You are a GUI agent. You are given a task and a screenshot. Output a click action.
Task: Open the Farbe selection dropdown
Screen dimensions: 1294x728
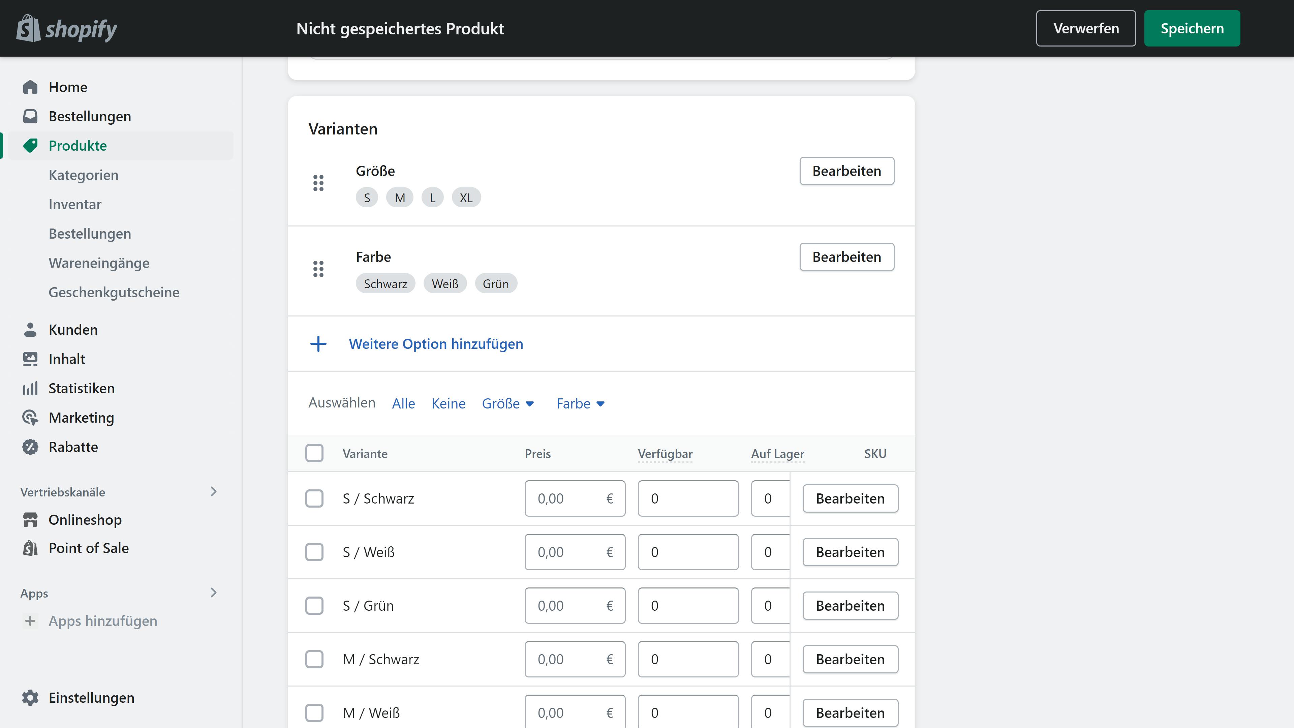[x=580, y=403]
